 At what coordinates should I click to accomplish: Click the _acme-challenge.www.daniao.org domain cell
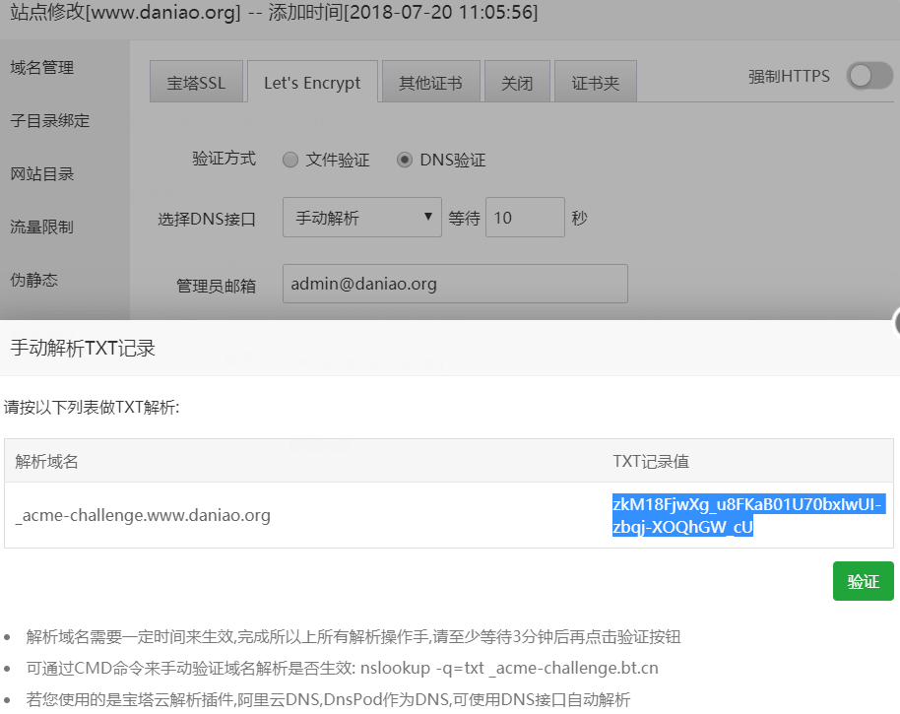[144, 515]
